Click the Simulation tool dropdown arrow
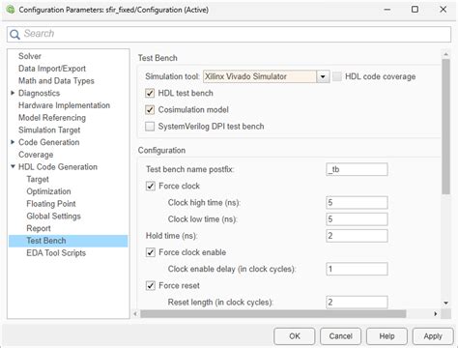Image resolution: width=458 pixels, height=348 pixels. (x=323, y=76)
